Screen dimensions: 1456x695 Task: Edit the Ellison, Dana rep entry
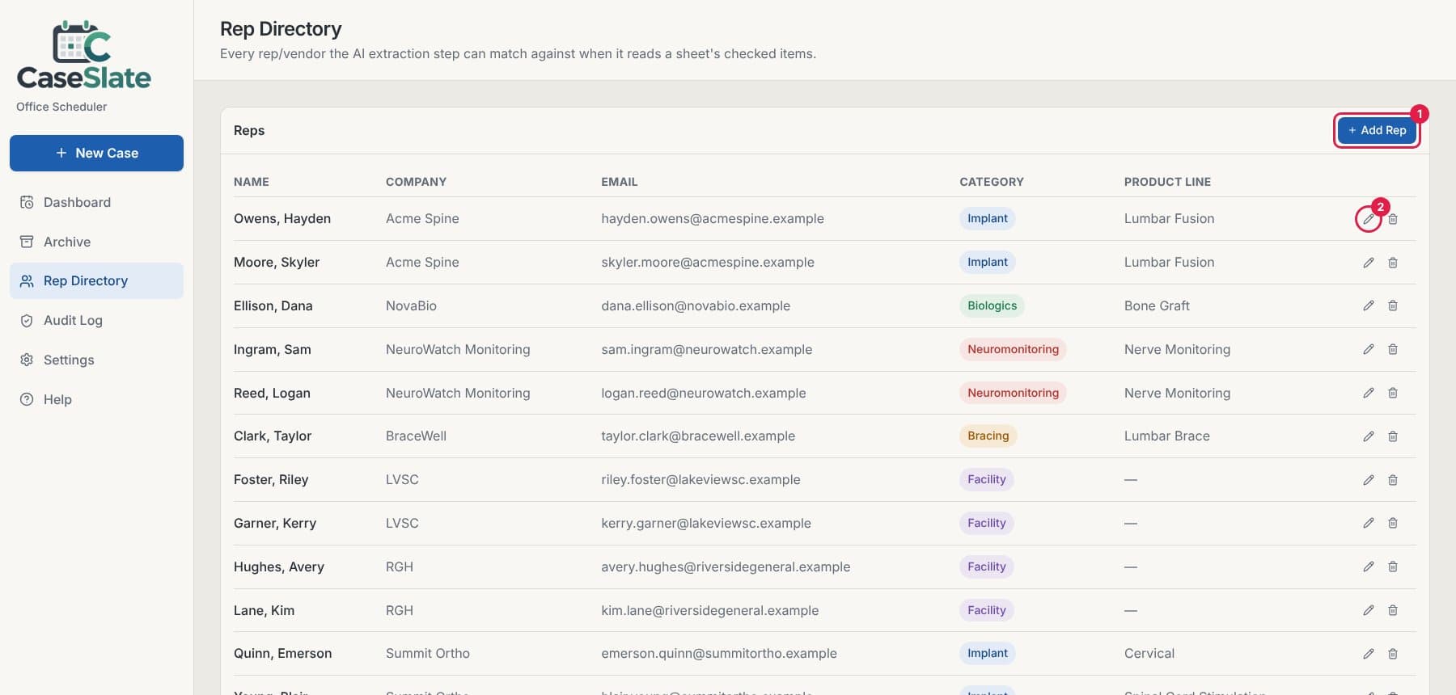pyautogui.click(x=1368, y=305)
